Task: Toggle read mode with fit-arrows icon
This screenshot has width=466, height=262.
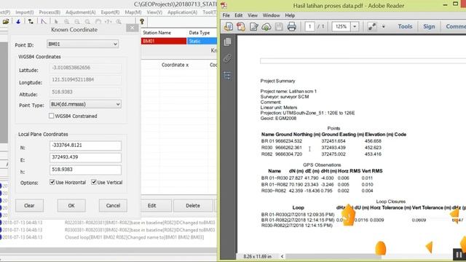Action: point(372,26)
